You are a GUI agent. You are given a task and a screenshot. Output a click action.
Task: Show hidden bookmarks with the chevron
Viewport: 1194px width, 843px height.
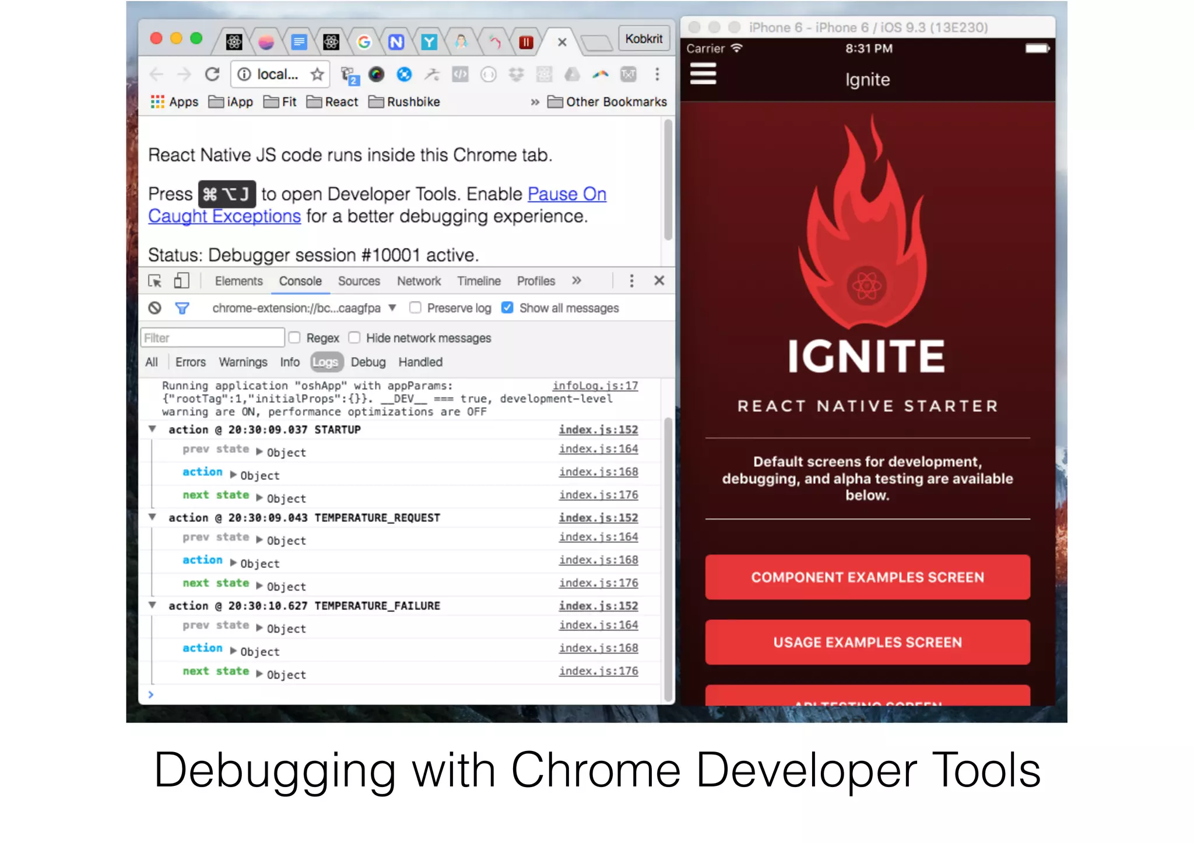(x=535, y=102)
